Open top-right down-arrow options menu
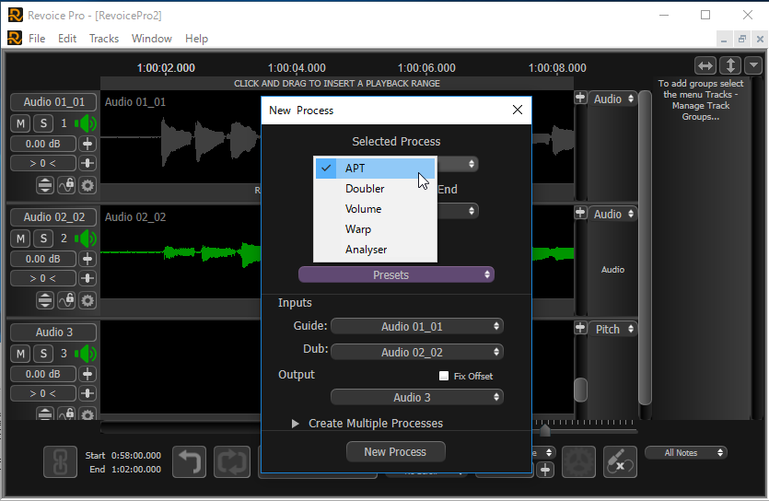Viewport: 769px width, 501px height. tap(752, 65)
